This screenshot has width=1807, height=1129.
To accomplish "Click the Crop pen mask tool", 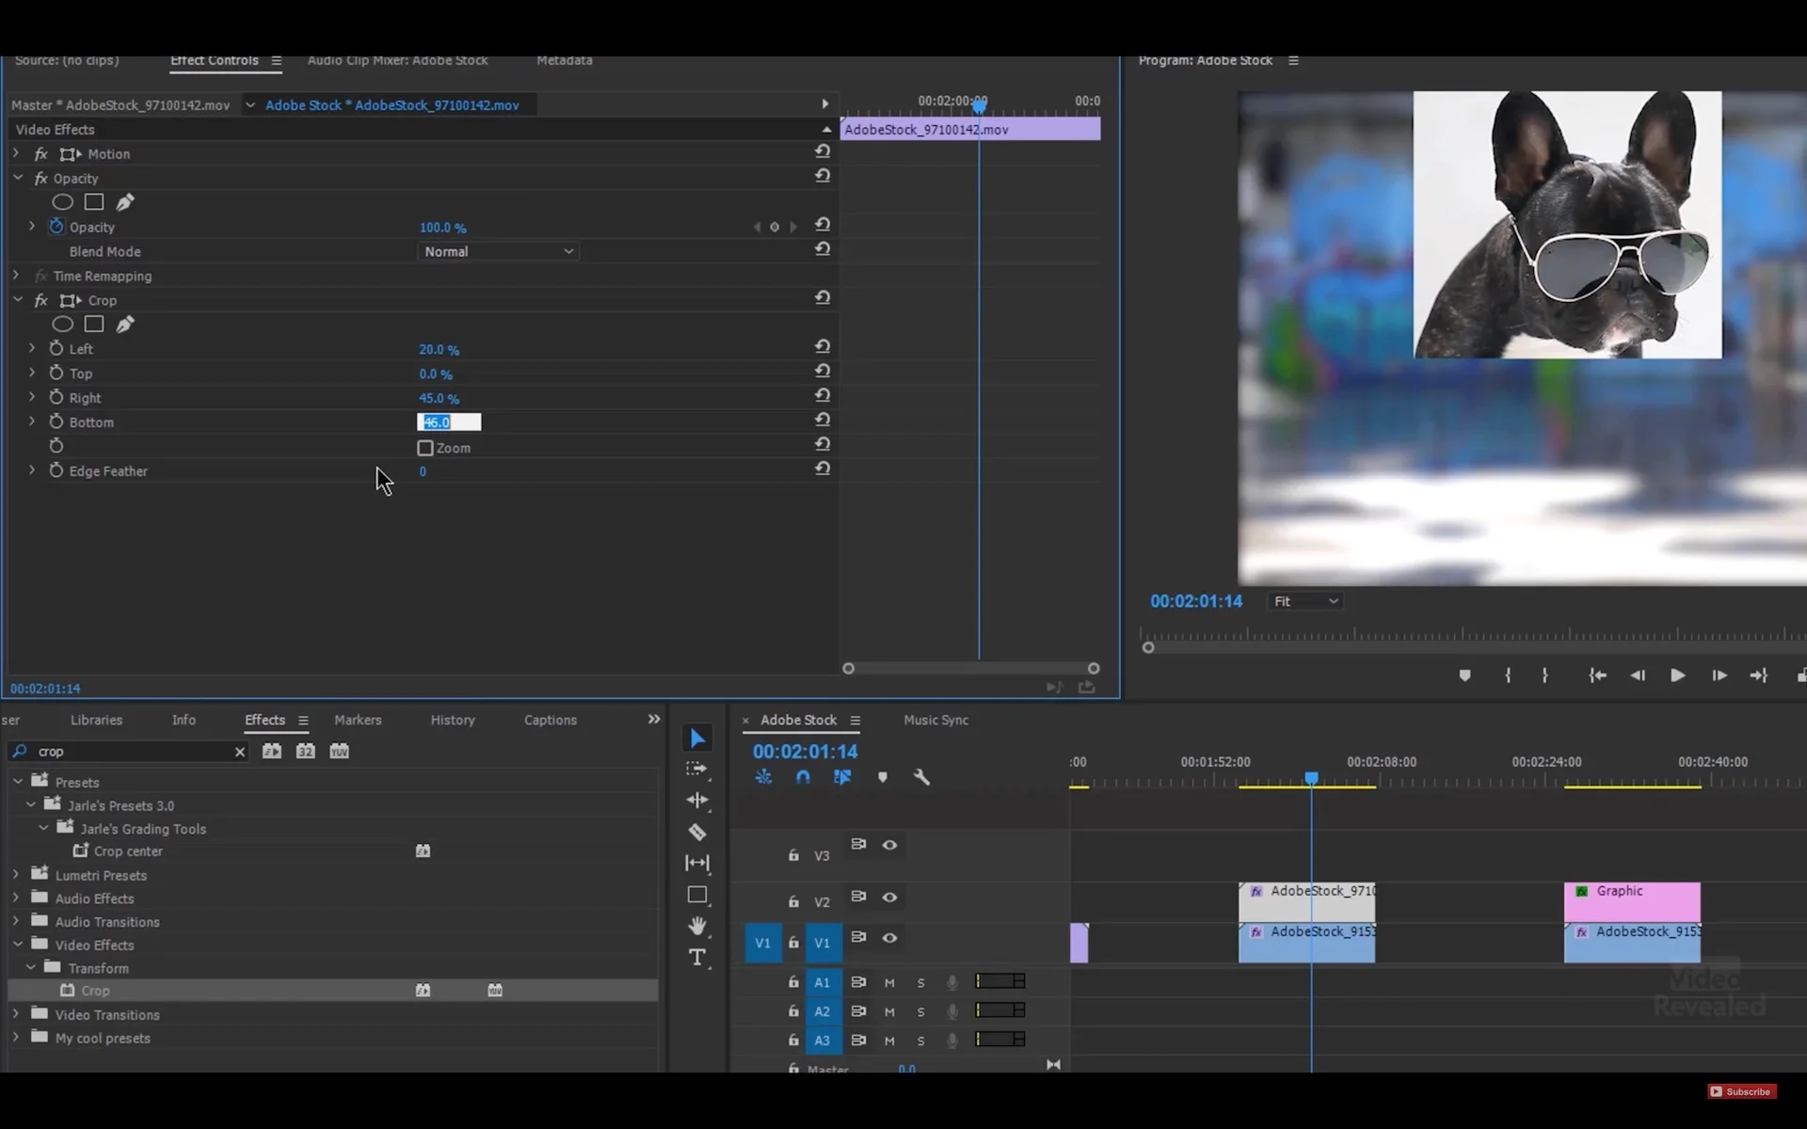I will 125,325.
